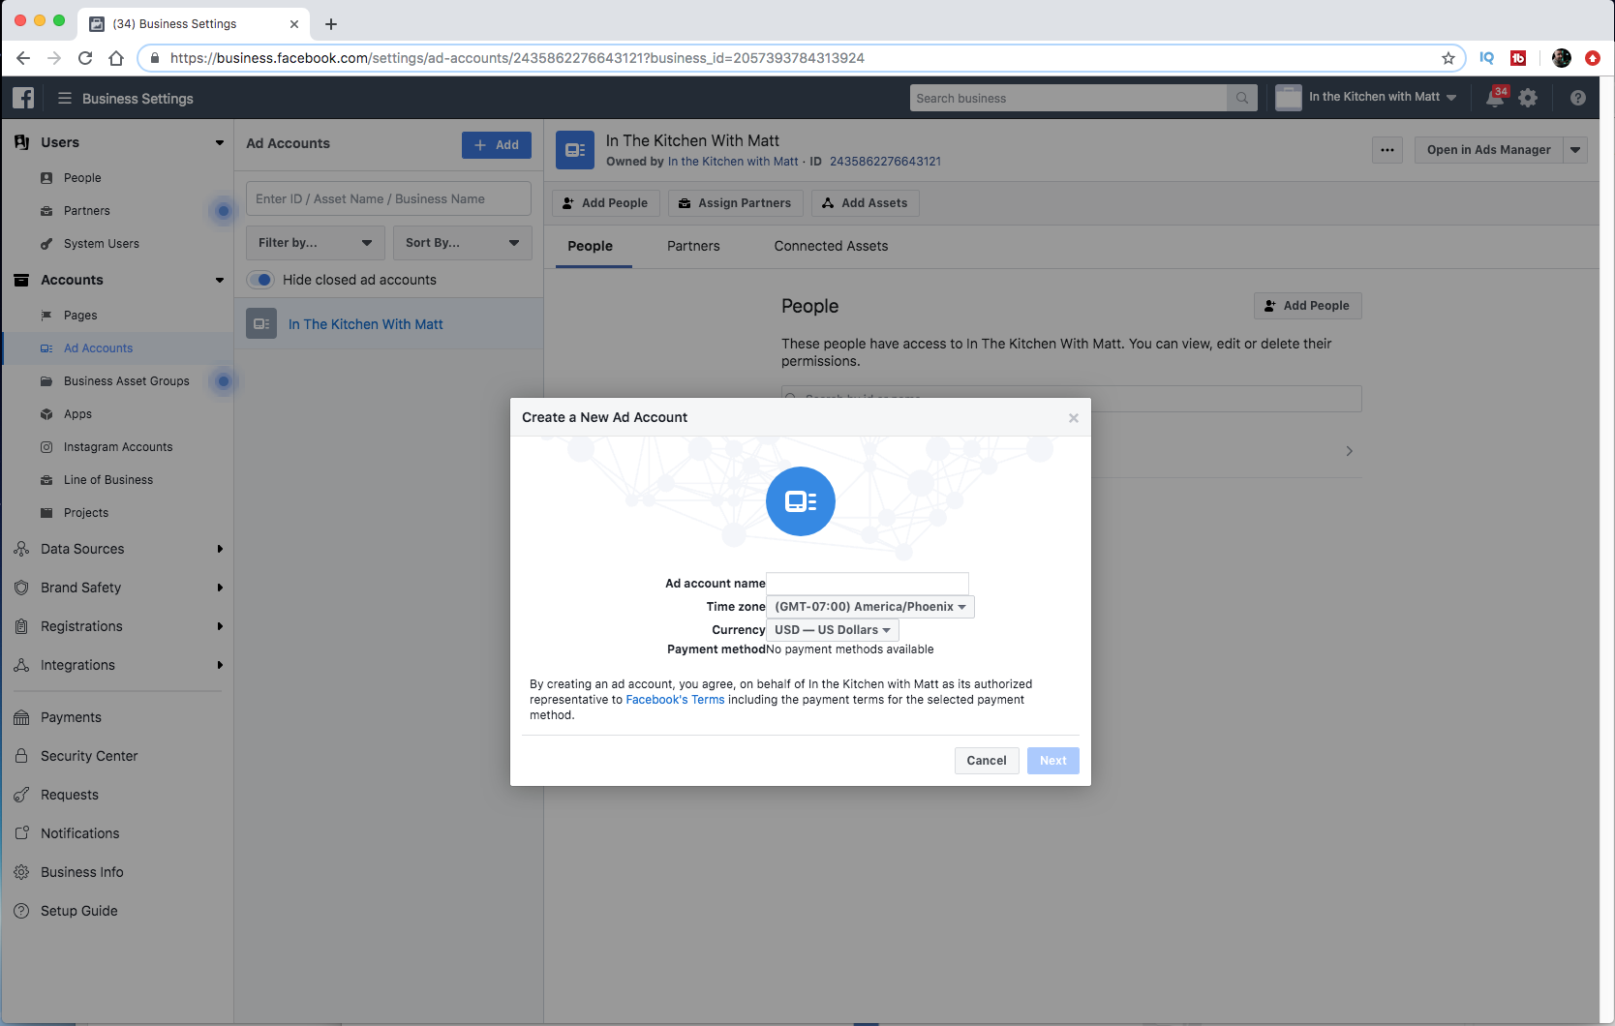Reload the page with the refresh icon
1615x1026 pixels.
[85, 58]
